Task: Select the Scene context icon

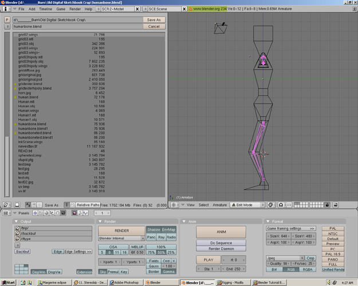Action: pos(63,213)
